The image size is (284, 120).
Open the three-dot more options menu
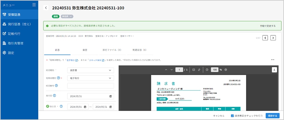[x=273, y=60]
